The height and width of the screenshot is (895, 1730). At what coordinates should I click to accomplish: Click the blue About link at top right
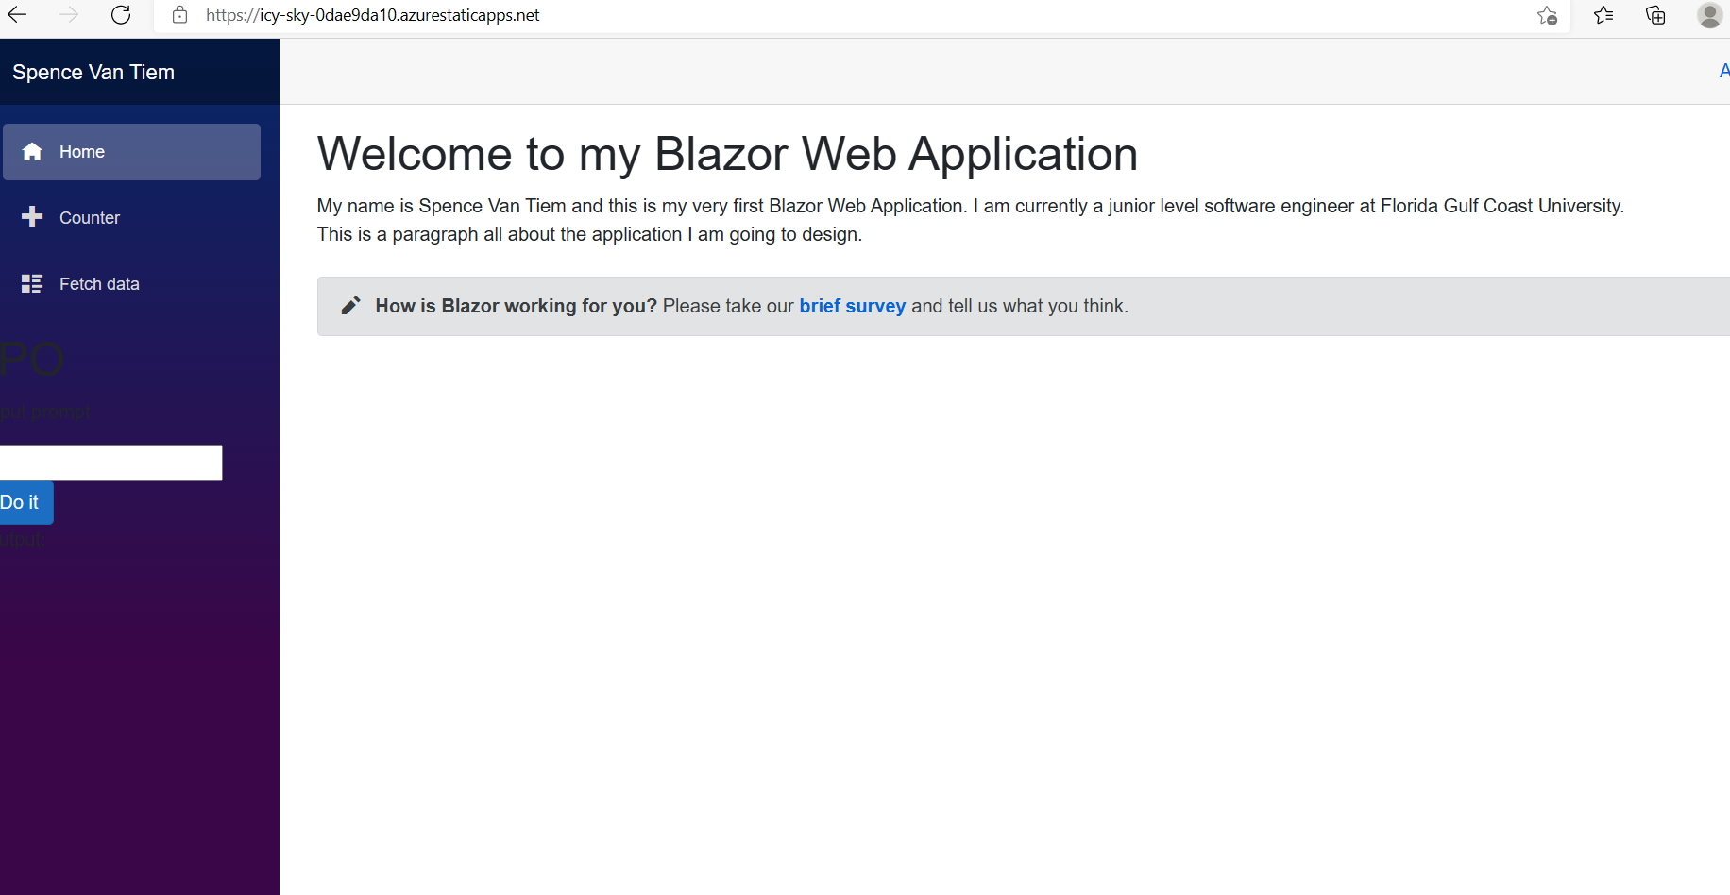pyautogui.click(x=1724, y=71)
